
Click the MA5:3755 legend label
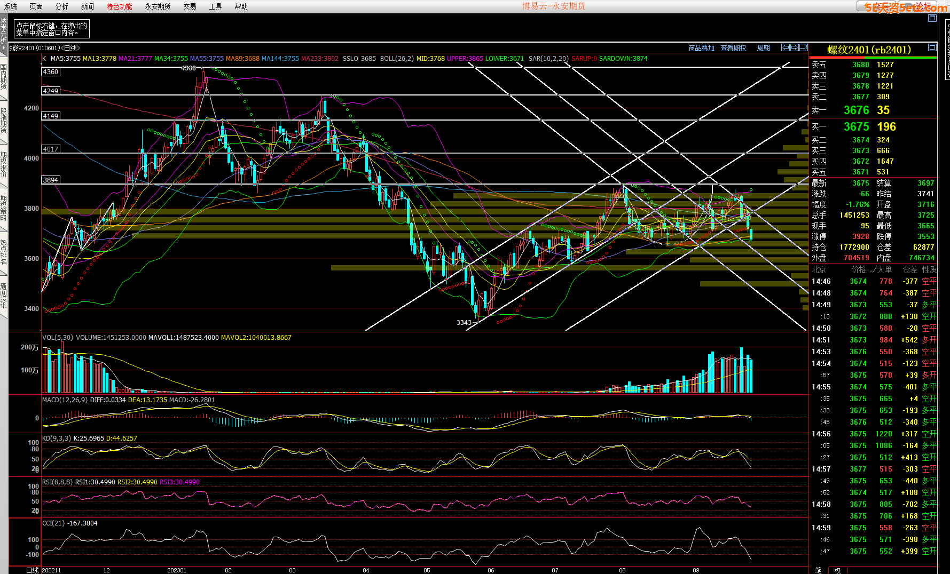click(65, 58)
